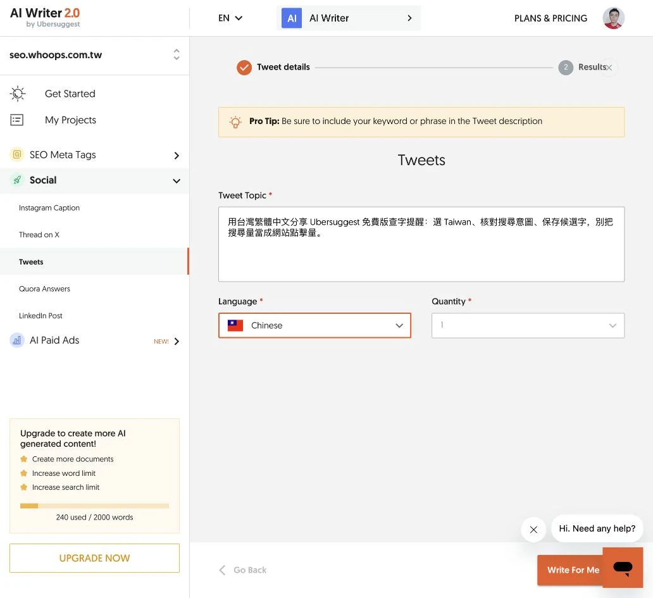Click the AI Paid Ads chart icon
Screen dimensions: 653x598
click(16, 340)
